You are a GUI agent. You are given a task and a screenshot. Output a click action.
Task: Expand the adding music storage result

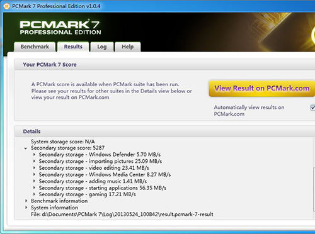34,181
